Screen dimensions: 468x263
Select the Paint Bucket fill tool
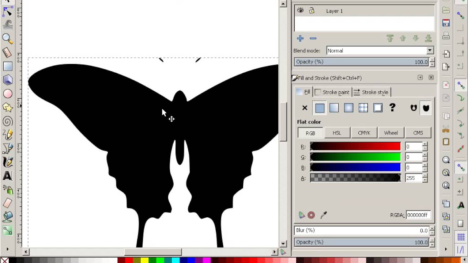(x=7, y=217)
